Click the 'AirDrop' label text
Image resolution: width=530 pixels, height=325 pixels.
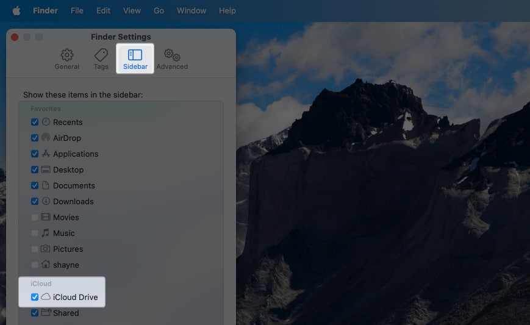click(x=67, y=138)
